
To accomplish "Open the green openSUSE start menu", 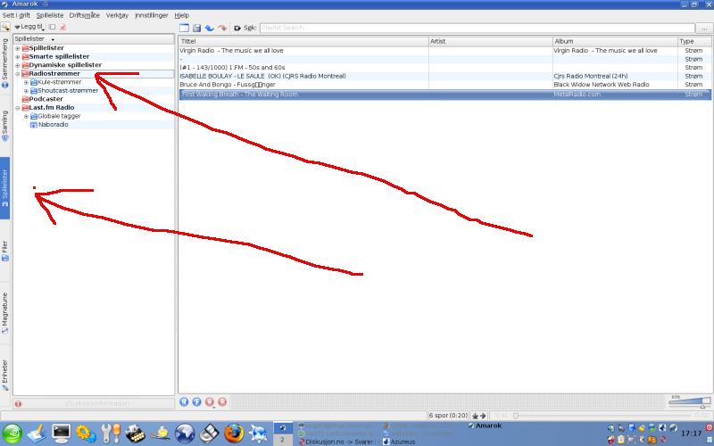I will tap(12, 434).
